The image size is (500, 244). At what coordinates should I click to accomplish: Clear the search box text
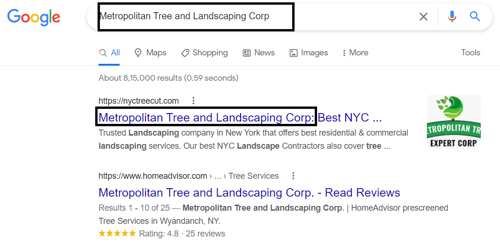[423, 17]
